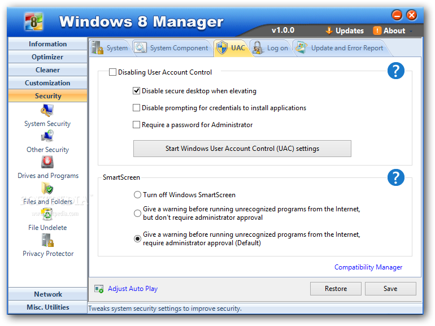This screenshot has height=326, width=435.
Task: Click the SmartScreen group label
Action: [121, 177]
